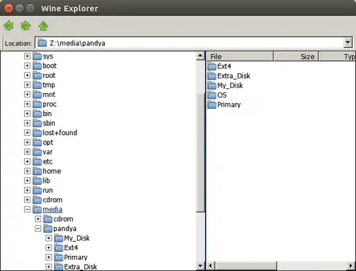356x271 pixels.
Task: Select 'lost+found' in the folder tree
Action: point(60,133)
